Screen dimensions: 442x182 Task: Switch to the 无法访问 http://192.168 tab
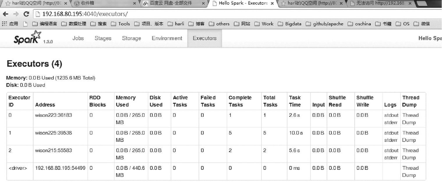tap(381, 3)
